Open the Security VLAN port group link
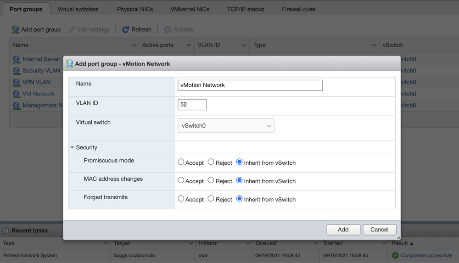 click(x=41, y=71)
